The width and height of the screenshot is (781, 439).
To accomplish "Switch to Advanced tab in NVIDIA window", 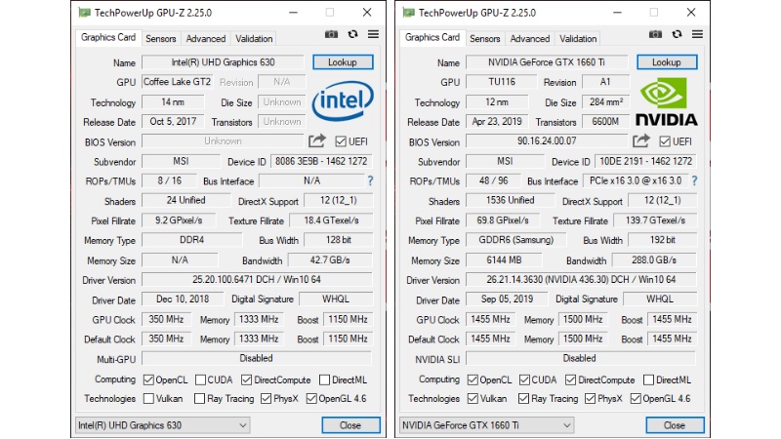I will point(530,38).
